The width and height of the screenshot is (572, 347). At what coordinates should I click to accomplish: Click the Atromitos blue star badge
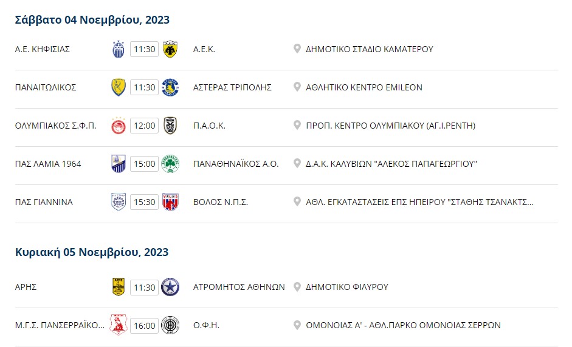tap(170, 288)
